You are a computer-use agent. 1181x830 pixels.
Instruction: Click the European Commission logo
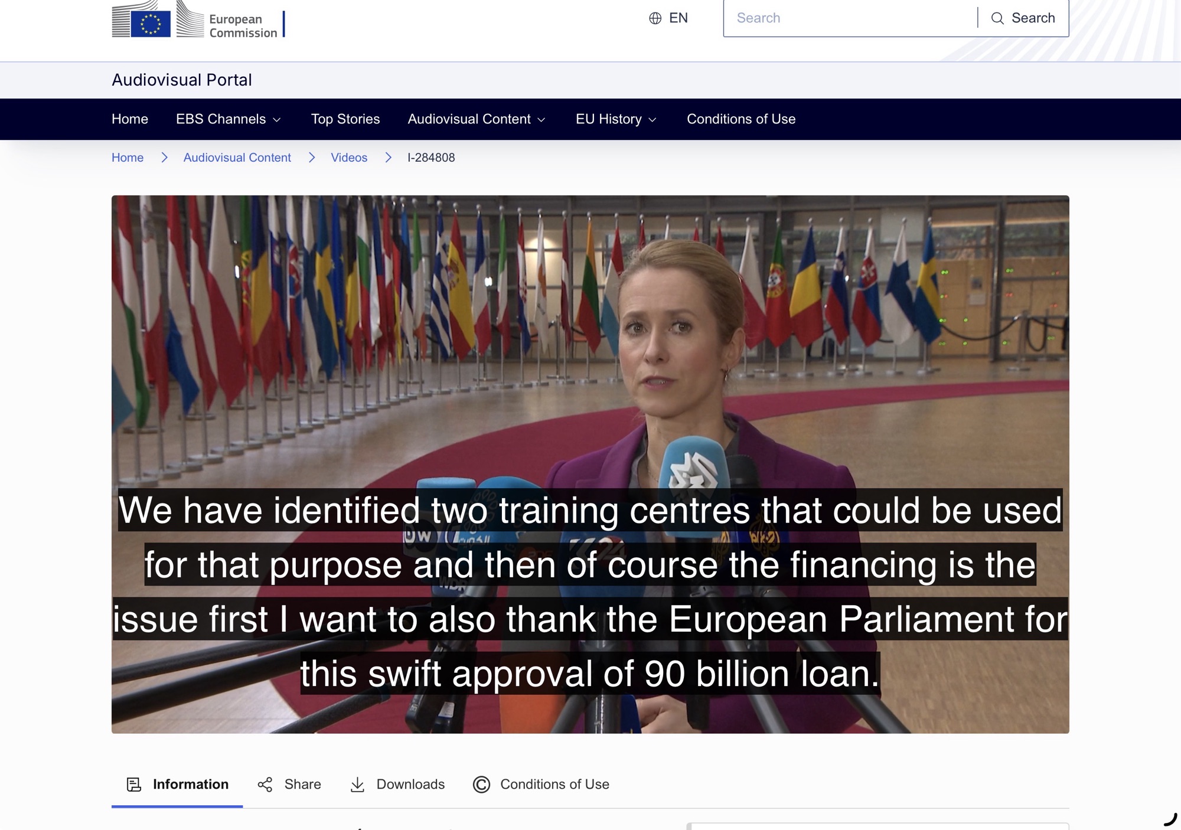point(198,19)
